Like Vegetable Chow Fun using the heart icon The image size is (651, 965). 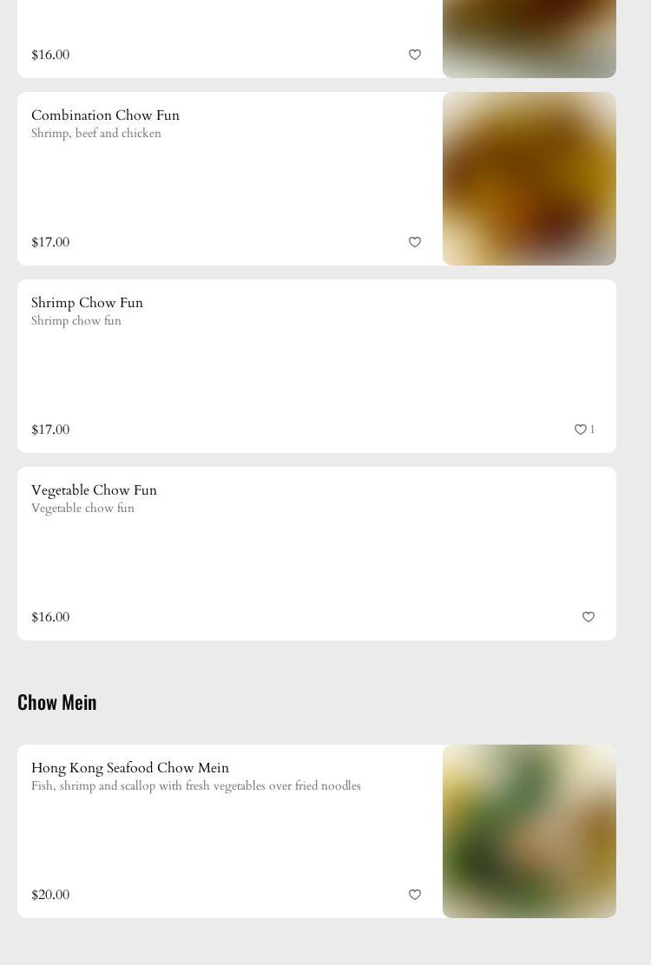point(589,617)
